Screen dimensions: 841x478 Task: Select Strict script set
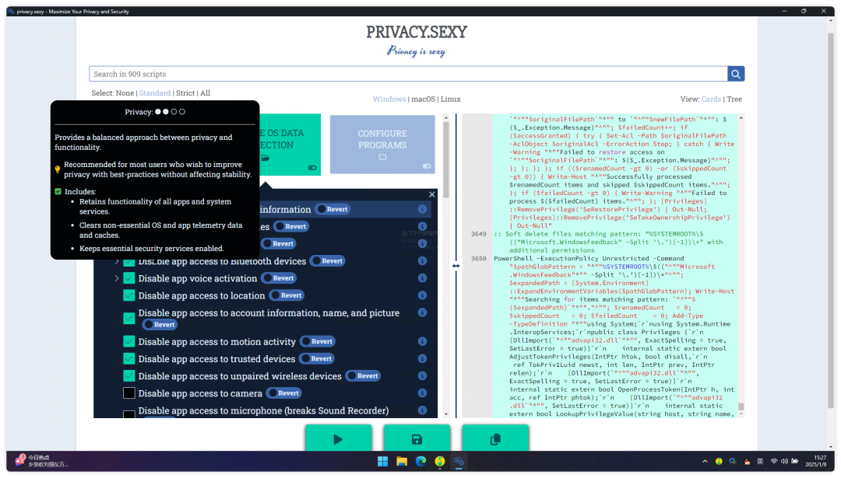[185, 93]
